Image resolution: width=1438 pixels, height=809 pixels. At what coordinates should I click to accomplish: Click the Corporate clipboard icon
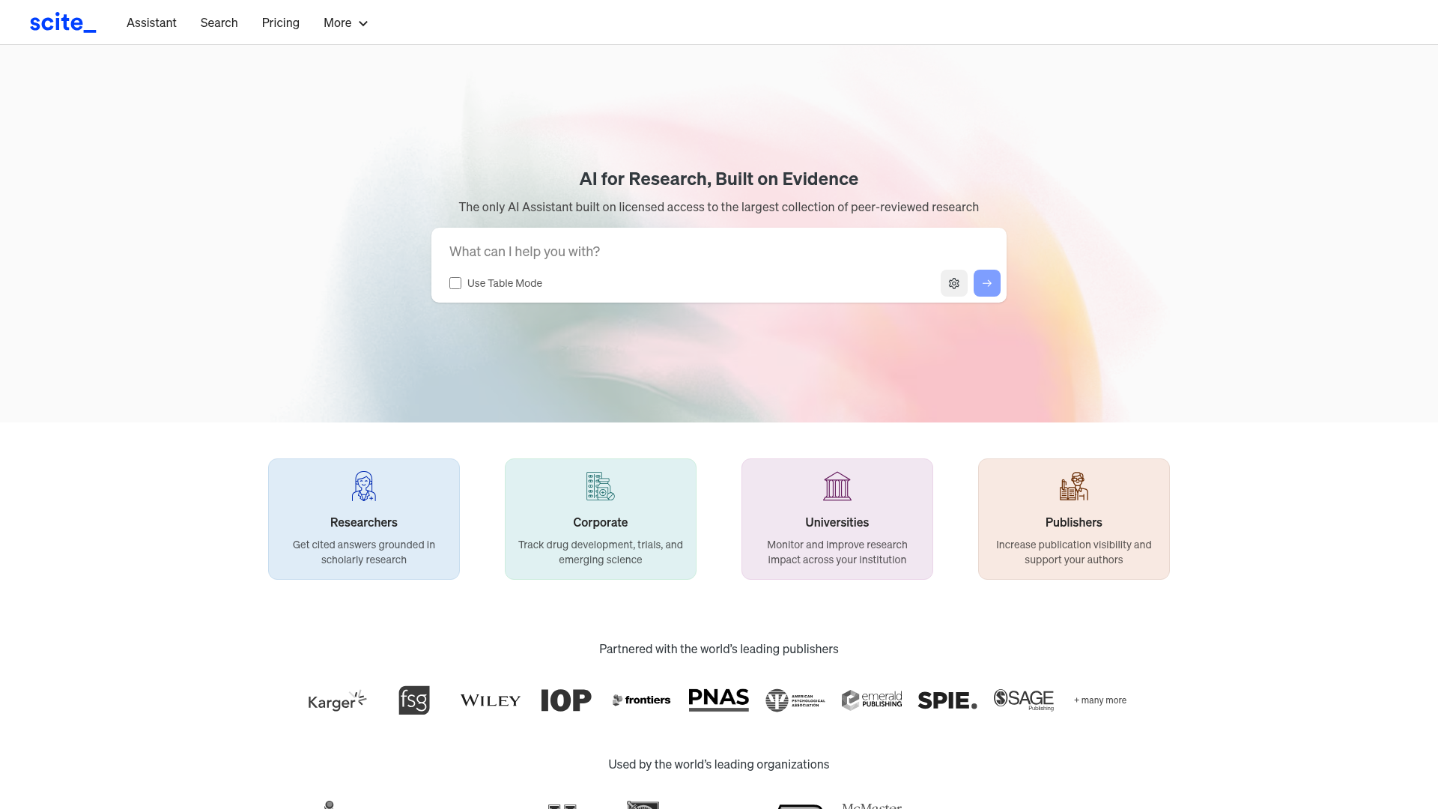pos(600,486)
